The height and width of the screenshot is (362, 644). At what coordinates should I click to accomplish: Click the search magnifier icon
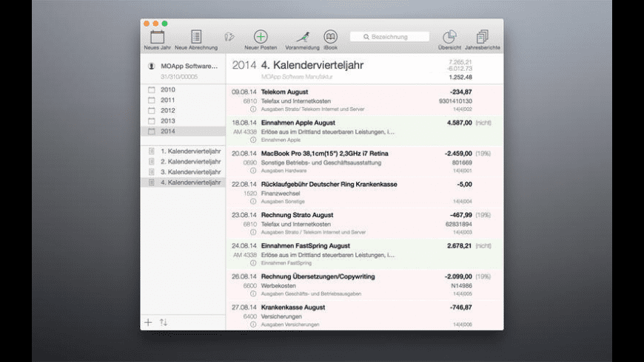pos(366,37)
